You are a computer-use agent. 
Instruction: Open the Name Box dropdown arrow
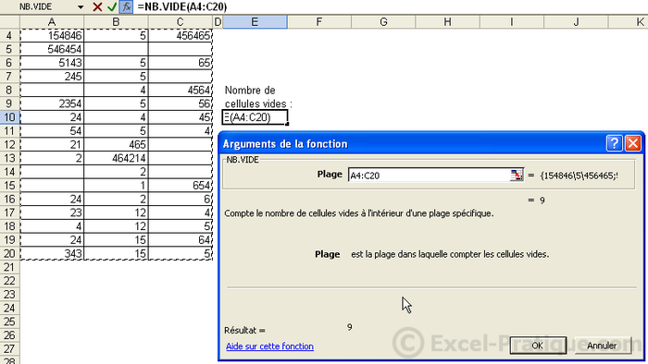pyautogui.click(x=81, y=7)
